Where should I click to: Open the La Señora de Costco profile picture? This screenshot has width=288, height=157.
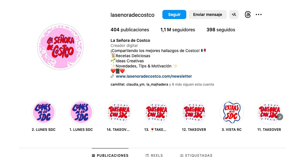tap(60, 47)
